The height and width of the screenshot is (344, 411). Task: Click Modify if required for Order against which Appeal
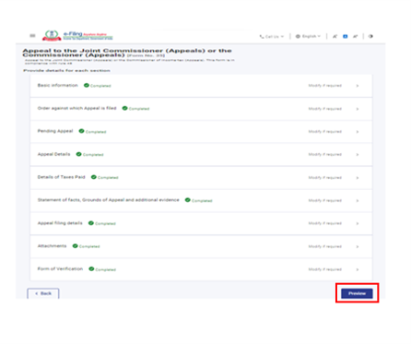click(325, 109)
